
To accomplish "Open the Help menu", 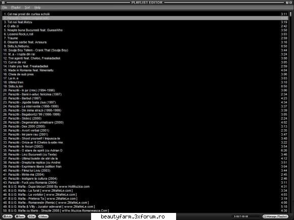I will coord(37,8).
